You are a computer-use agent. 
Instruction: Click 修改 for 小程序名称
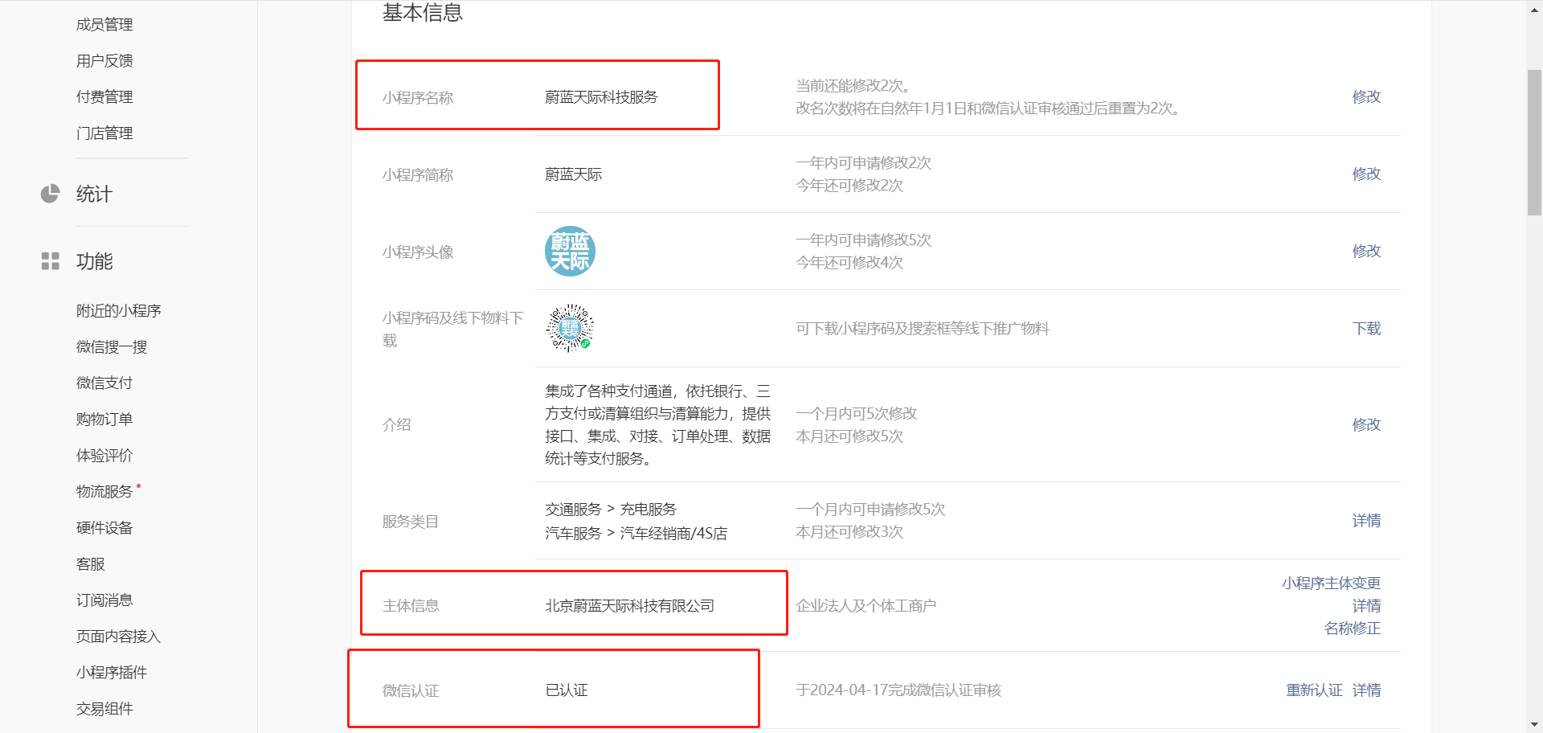1366,96
